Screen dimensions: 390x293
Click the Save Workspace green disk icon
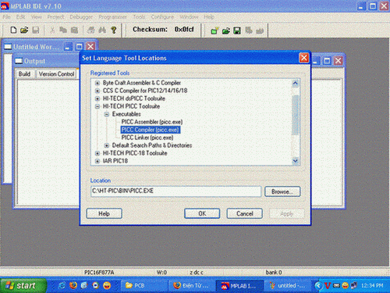[237, 30]
